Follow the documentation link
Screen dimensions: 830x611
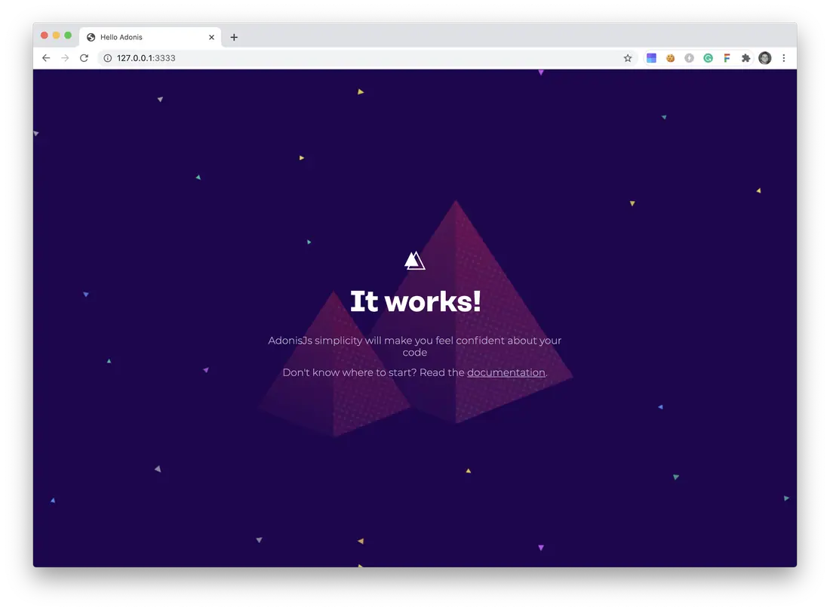point(506,372)
